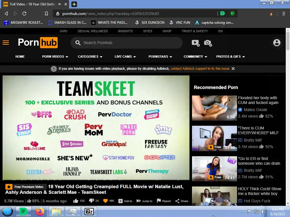
Task: Dismiss the Adblock notice with the X
Action: pos(233,69)
